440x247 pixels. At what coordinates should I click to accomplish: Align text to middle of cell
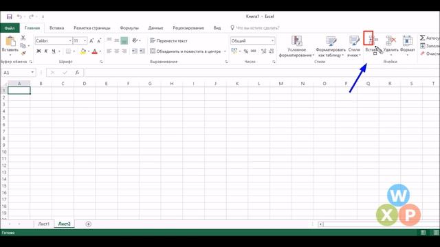click(117, 40)
